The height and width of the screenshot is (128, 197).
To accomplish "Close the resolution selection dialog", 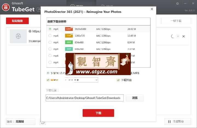I will click(152, 9).
